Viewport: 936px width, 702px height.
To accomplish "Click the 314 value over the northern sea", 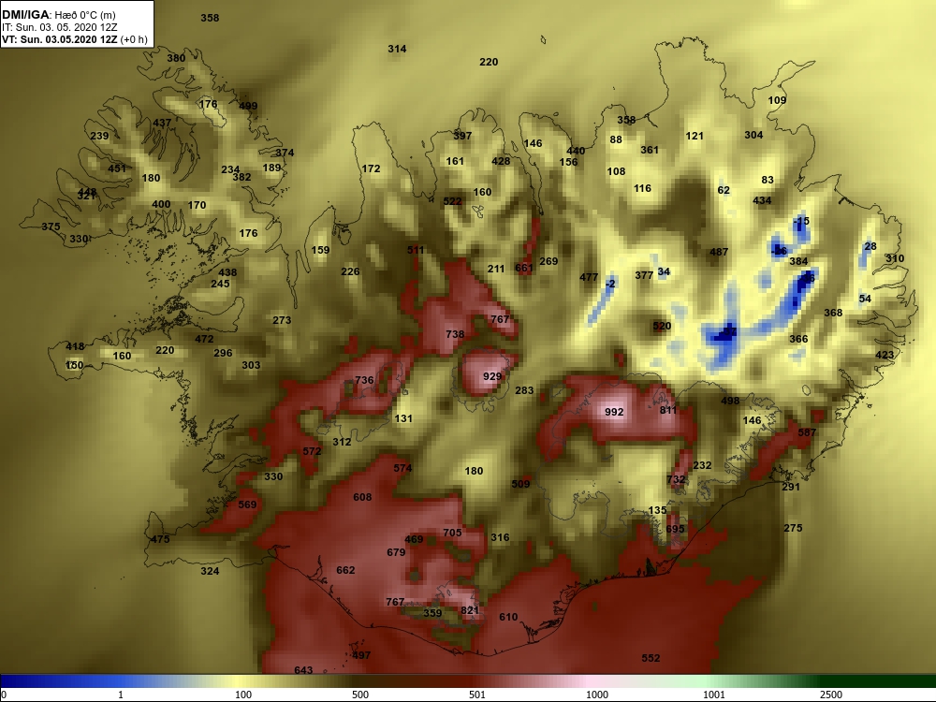I will [x=397, y=49].
